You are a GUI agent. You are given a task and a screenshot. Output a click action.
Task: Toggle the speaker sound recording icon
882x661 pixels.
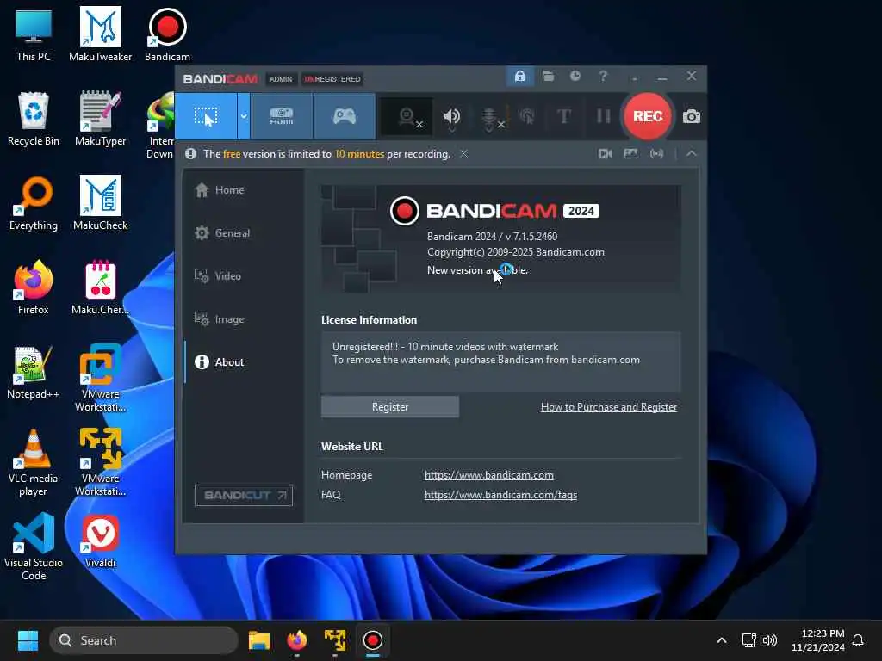coord(451,116)
